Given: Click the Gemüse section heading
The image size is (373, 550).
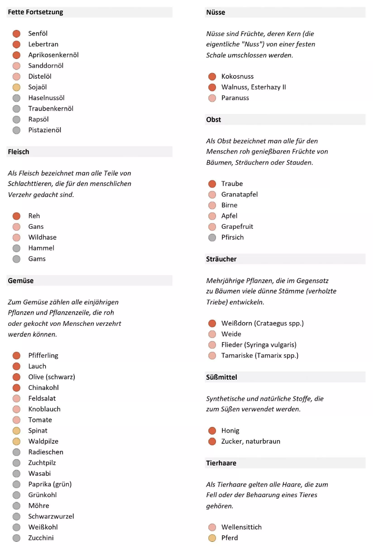Looking at the screenshot, I should [x=21, y=281].
